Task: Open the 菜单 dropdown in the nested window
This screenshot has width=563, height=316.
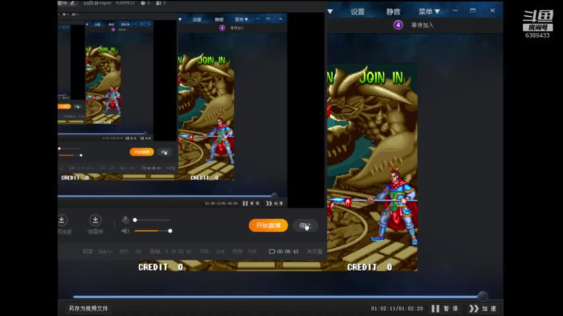Action: click(x=241, y=19)
